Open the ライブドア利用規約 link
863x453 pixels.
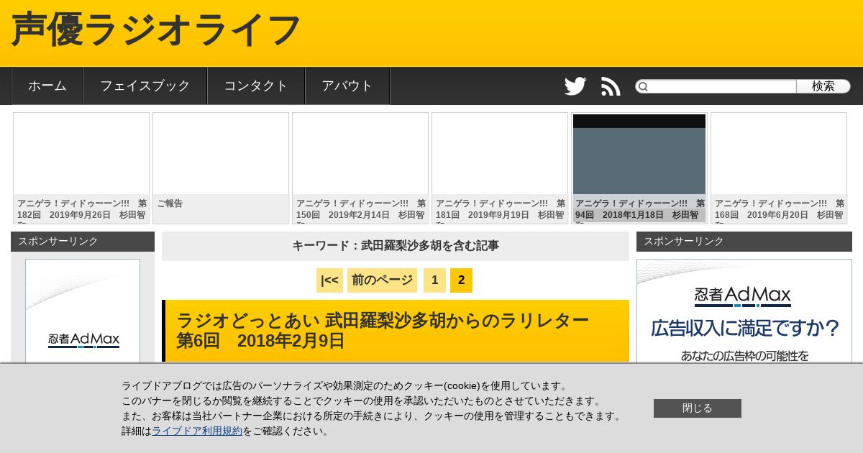click(197, 431)
